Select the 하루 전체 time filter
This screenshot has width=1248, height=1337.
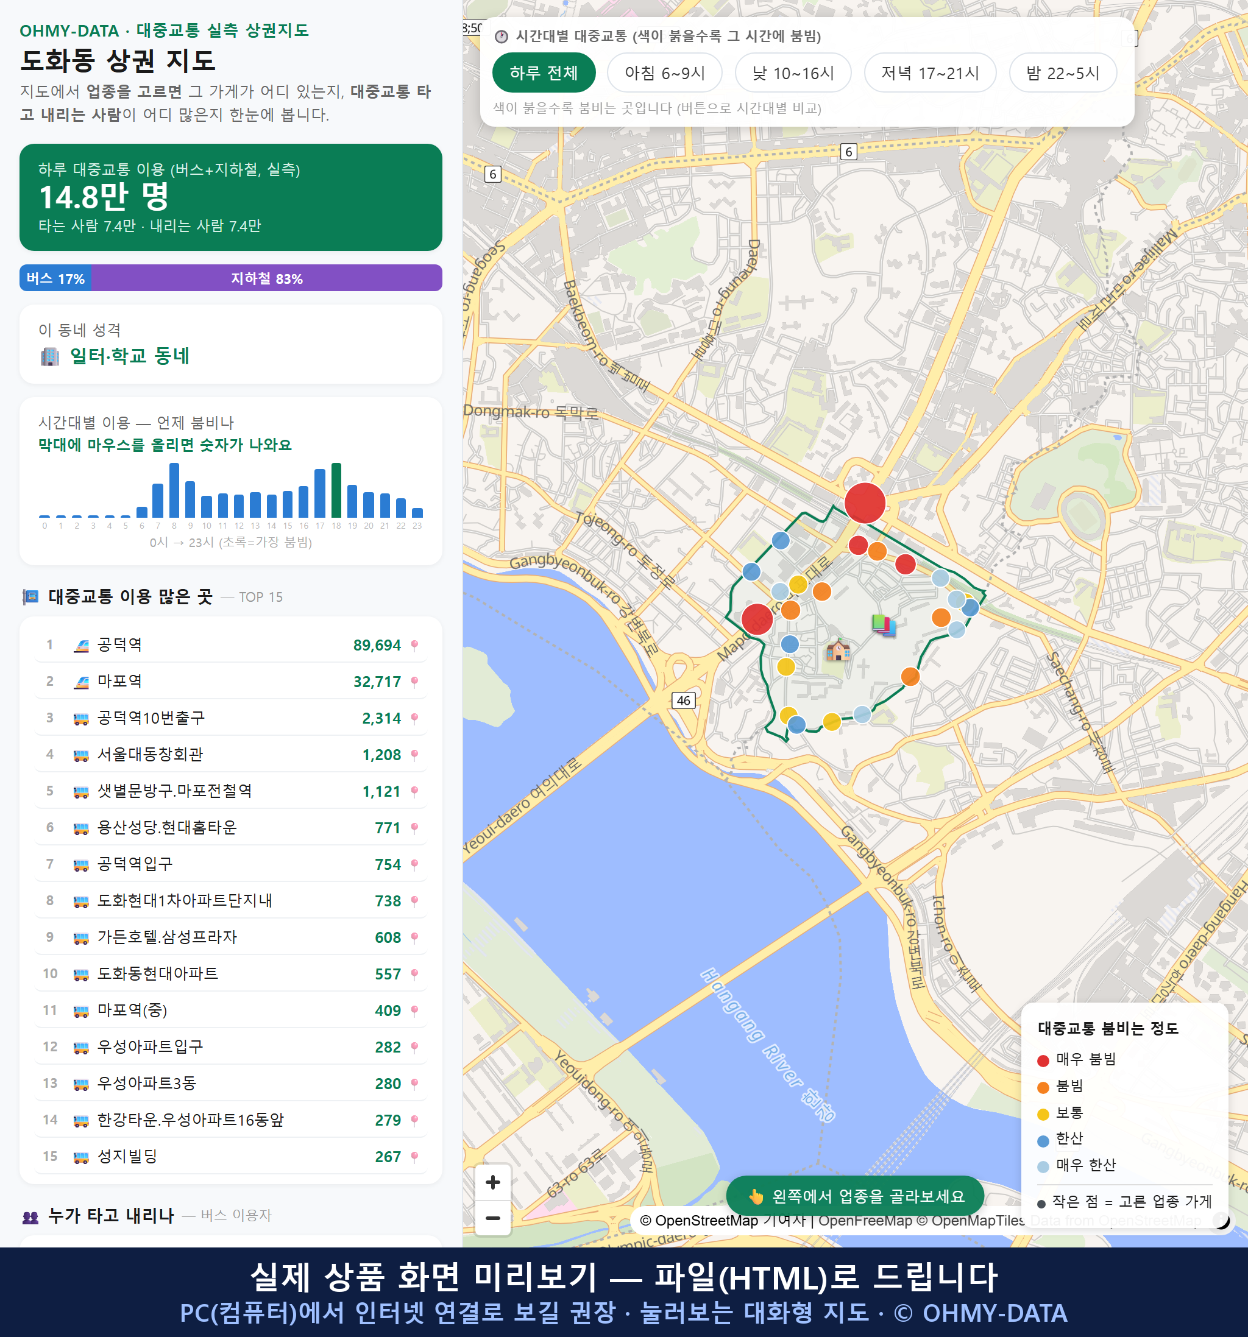tap(544, 72)
